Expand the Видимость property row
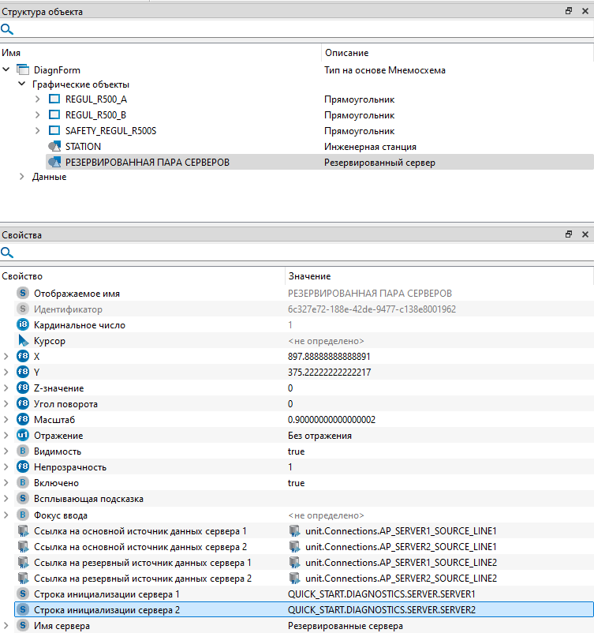The image size is (594, 633). pyautogui.click(x=6, y=451)
